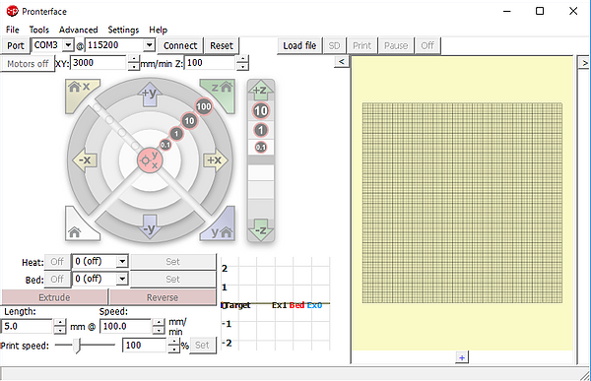
Task: Click the XY feedrate field
Action: pyautogui.click(x=98, y=63)
